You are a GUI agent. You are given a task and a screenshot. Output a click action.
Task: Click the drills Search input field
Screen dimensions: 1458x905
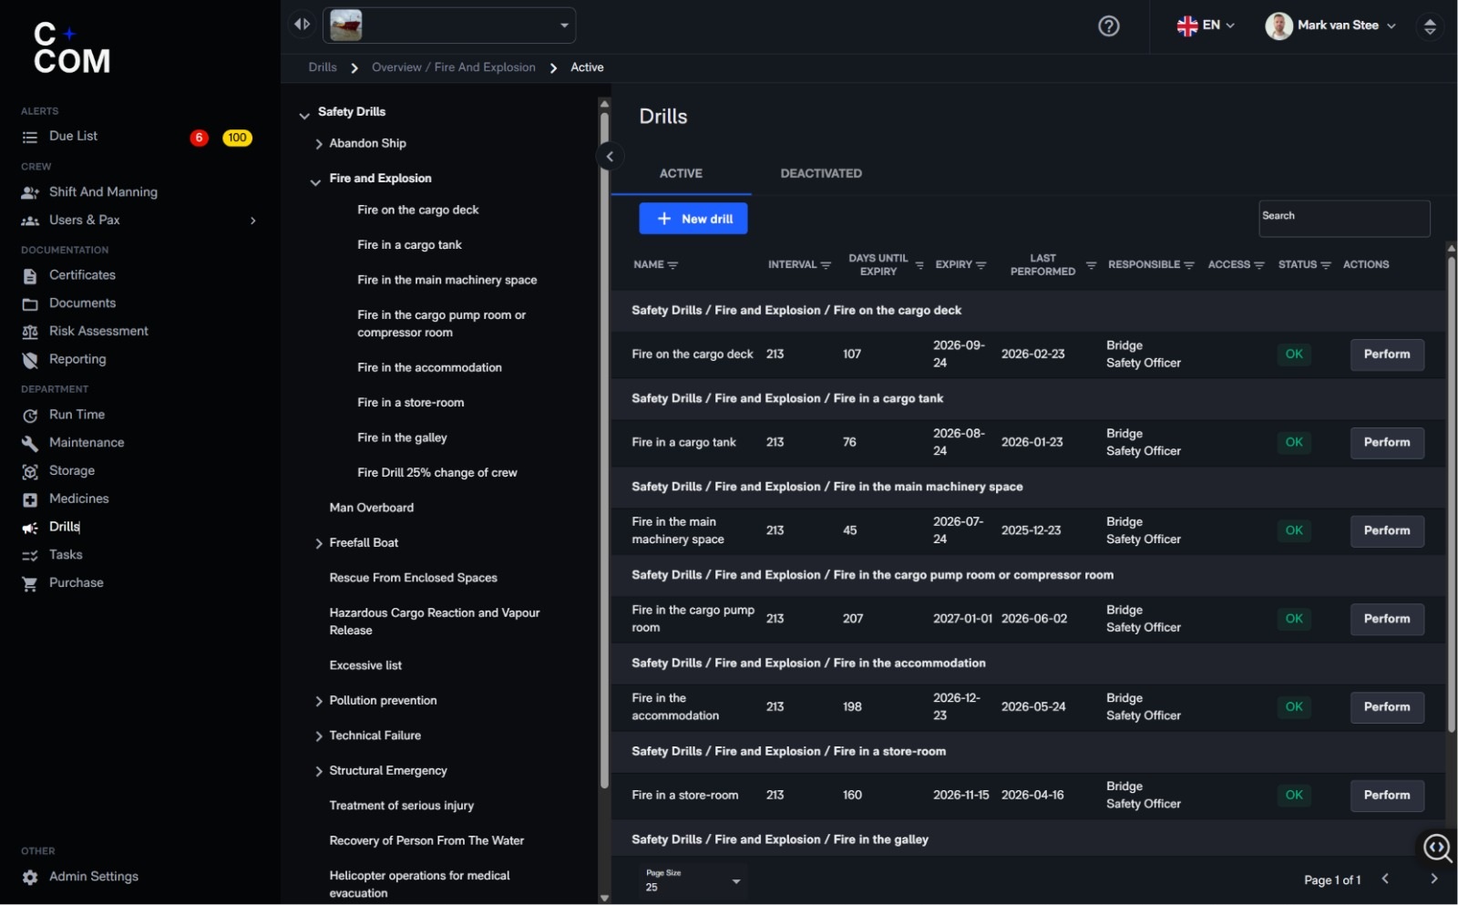[1344, 219]
